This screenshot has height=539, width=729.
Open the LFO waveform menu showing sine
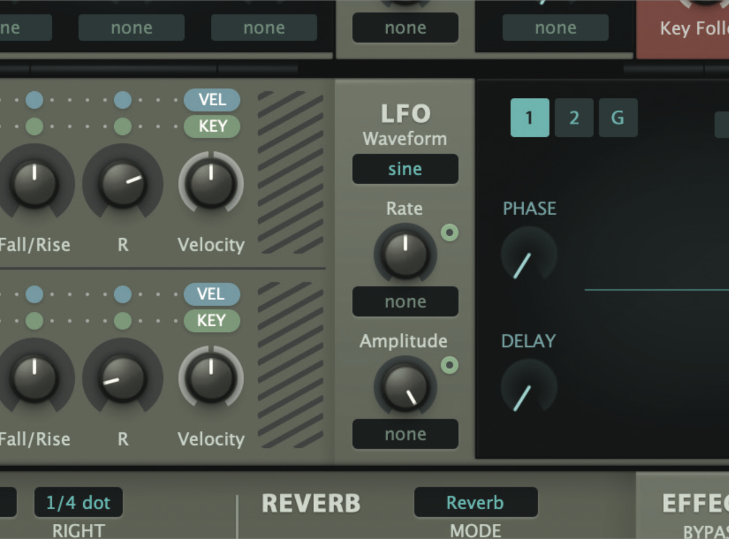pos(405,169)
